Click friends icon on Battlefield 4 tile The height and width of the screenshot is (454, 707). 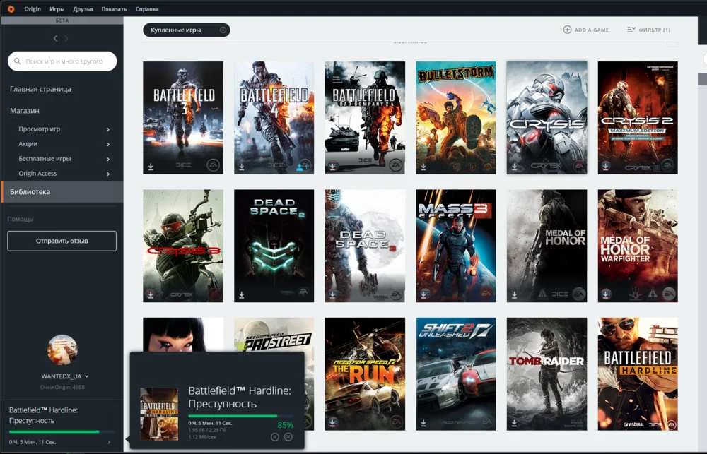coord(300,167)
